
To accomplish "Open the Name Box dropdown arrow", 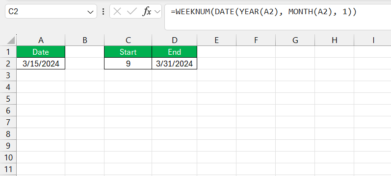I will (x=90, y=12).
